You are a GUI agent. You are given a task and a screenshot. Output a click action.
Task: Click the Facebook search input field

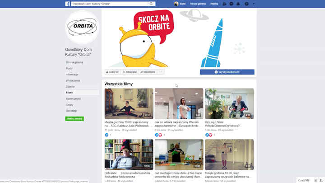tap(110, 4)
